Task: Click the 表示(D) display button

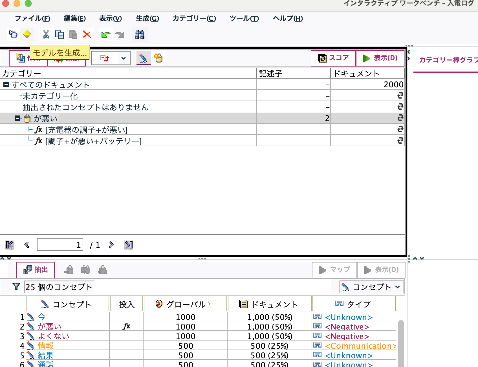Action: (x=380, y=58)
